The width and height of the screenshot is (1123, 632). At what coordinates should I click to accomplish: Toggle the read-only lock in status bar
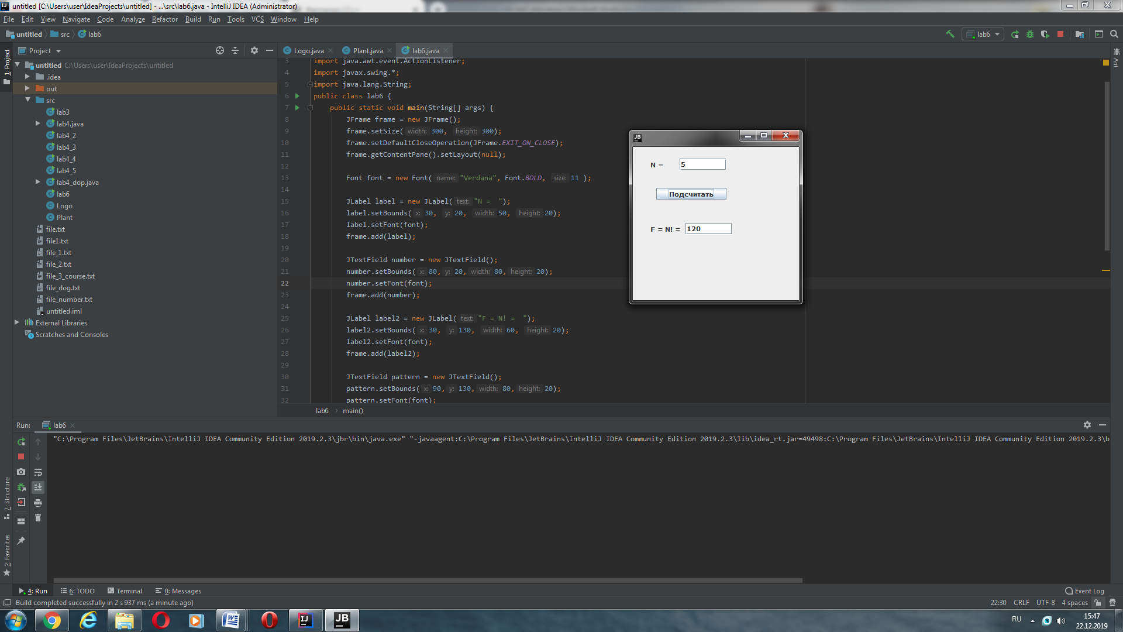pos(1098,603)
